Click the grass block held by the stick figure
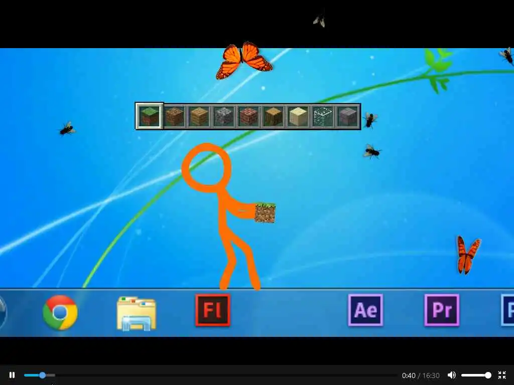This screenshot has height=385, width=514. click(x=265, y=213)
